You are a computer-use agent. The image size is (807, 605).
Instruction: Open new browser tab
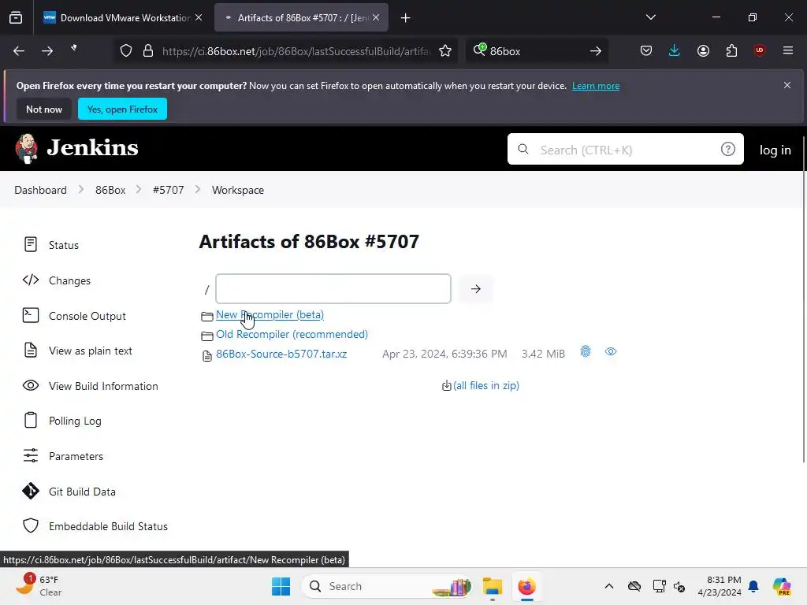[x=406, y=18]
